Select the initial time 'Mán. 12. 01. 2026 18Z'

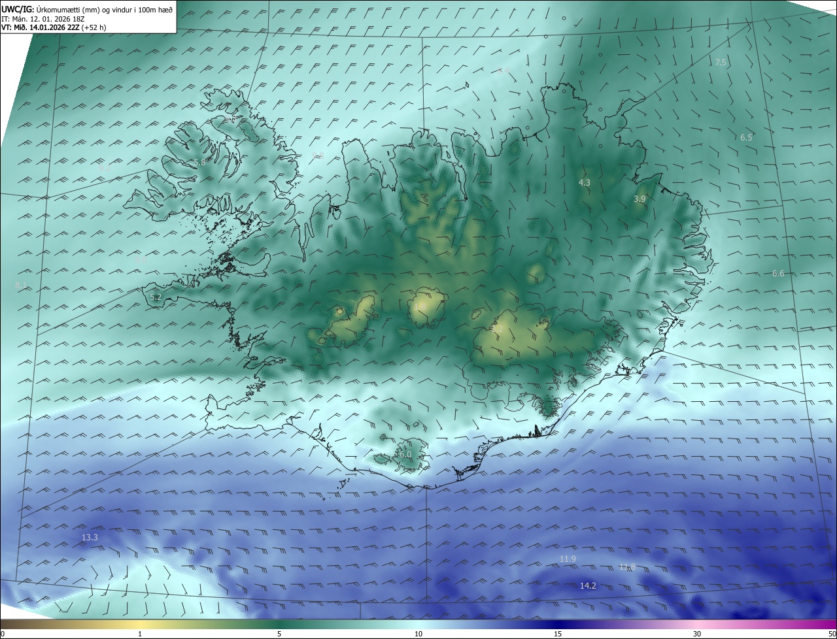(48, 18)
